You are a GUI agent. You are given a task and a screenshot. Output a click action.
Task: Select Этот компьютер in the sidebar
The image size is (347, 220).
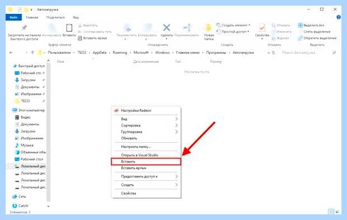(x=29, y=110)
